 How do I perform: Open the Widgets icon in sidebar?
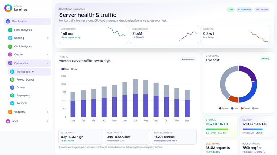(x=10, y=112)
